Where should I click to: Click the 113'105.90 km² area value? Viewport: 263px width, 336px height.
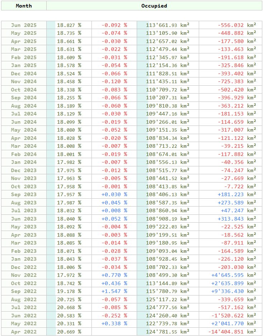(x=168, y=33)
